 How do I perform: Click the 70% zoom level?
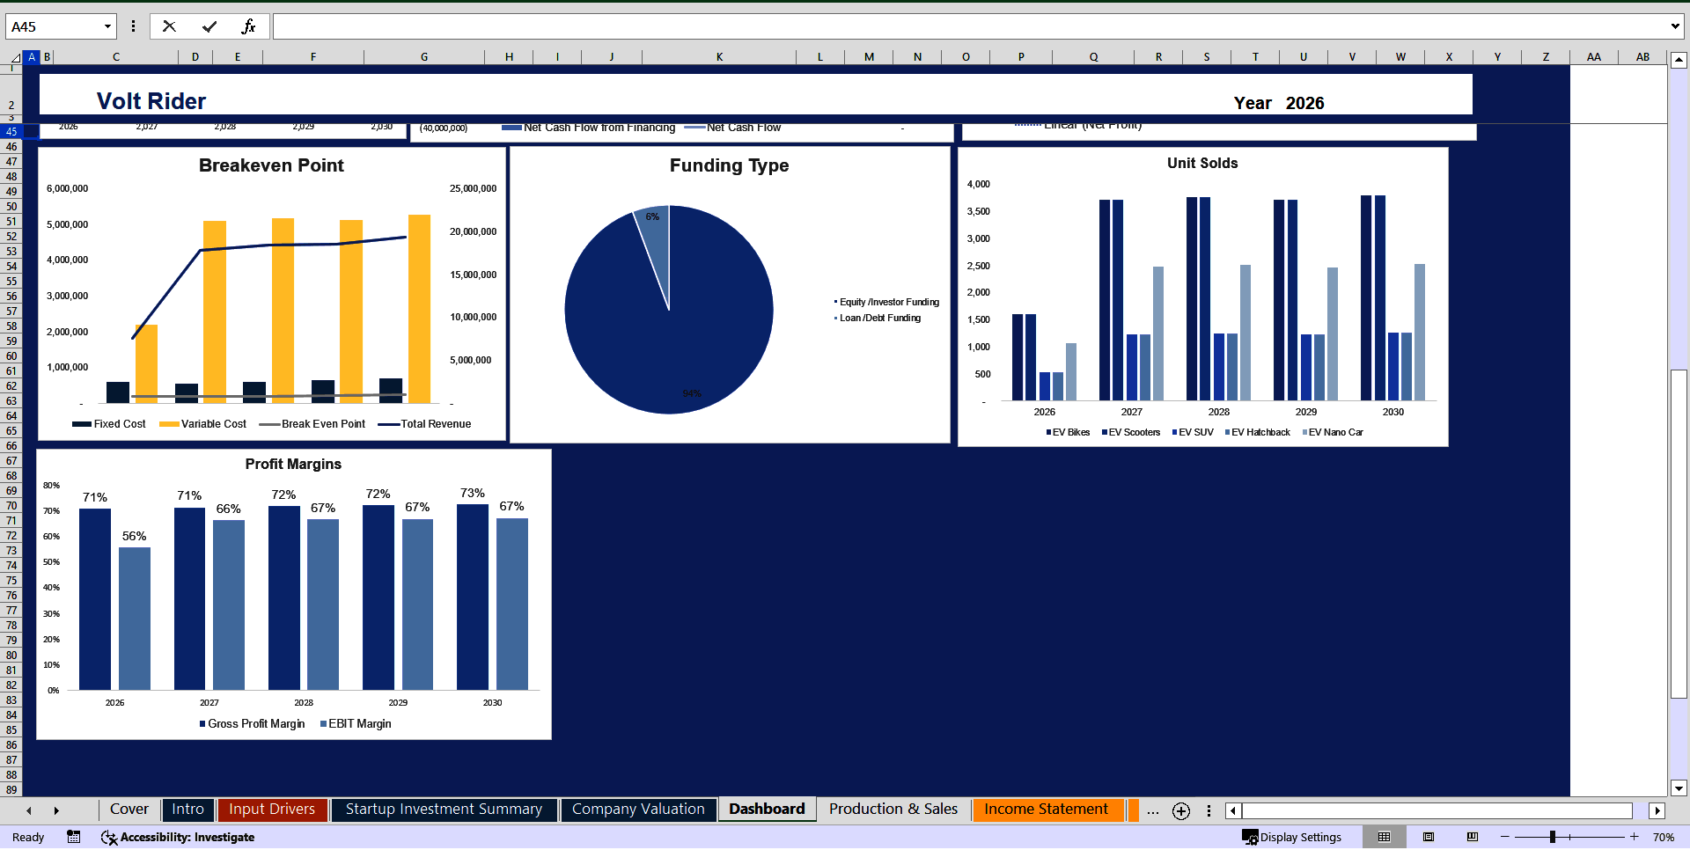click(x=1664, y=837)
